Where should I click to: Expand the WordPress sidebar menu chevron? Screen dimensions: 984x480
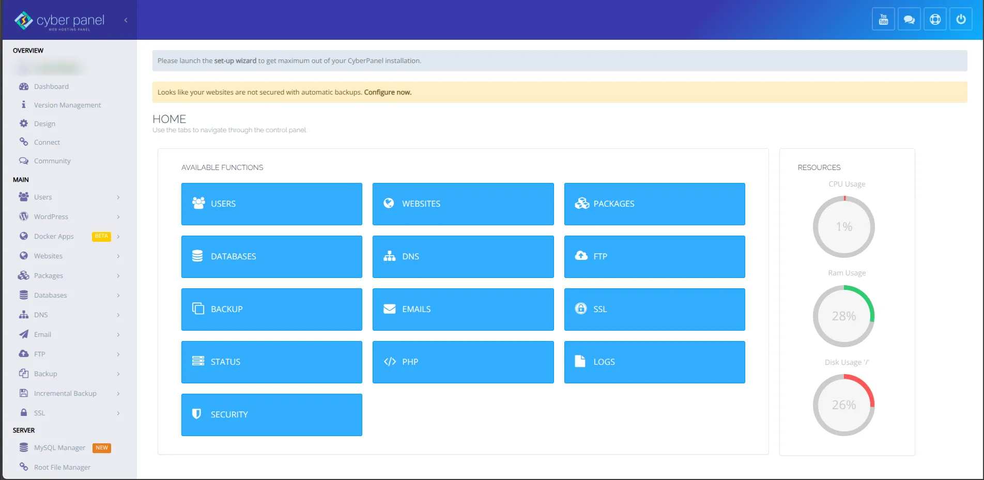tap(118, 217)
